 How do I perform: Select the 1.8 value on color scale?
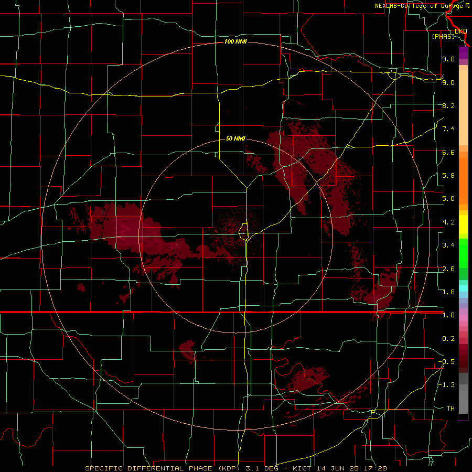(448, 292)
